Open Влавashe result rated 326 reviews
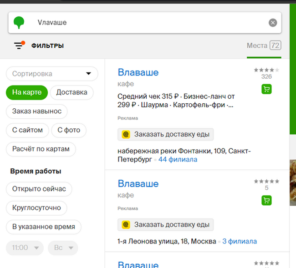 coord(138,72)
